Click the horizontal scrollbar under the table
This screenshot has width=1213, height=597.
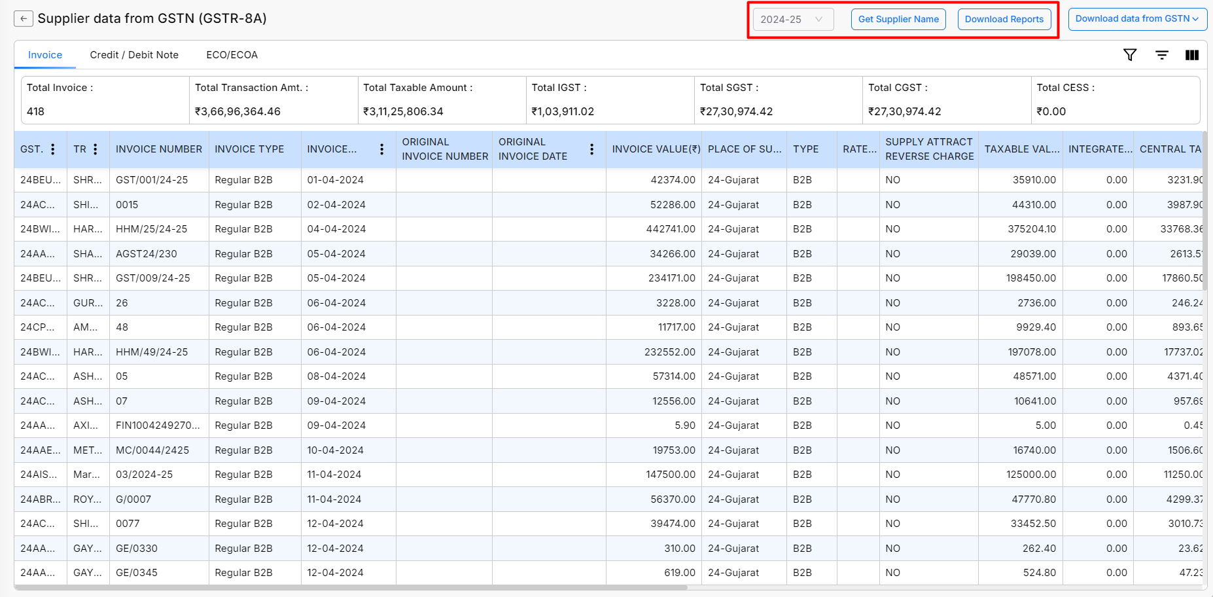click(351, 587)
